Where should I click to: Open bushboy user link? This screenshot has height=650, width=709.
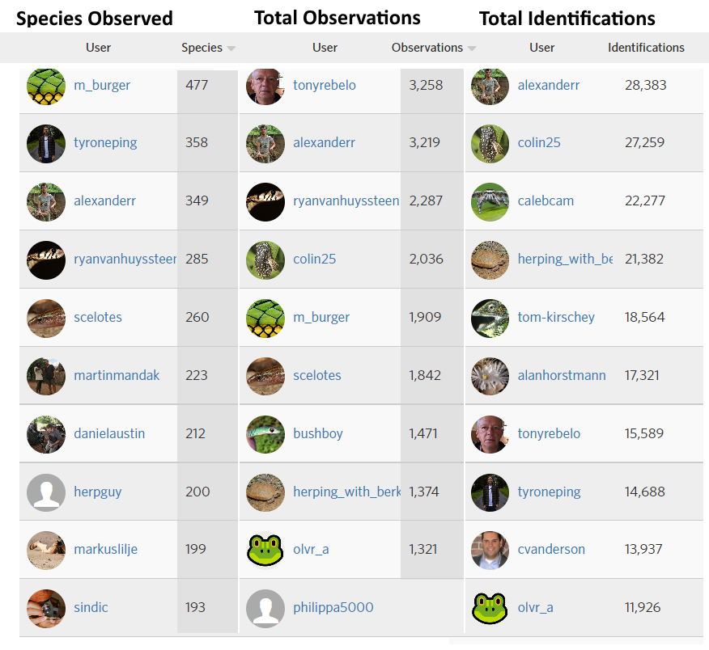click(x=318, y=433)
